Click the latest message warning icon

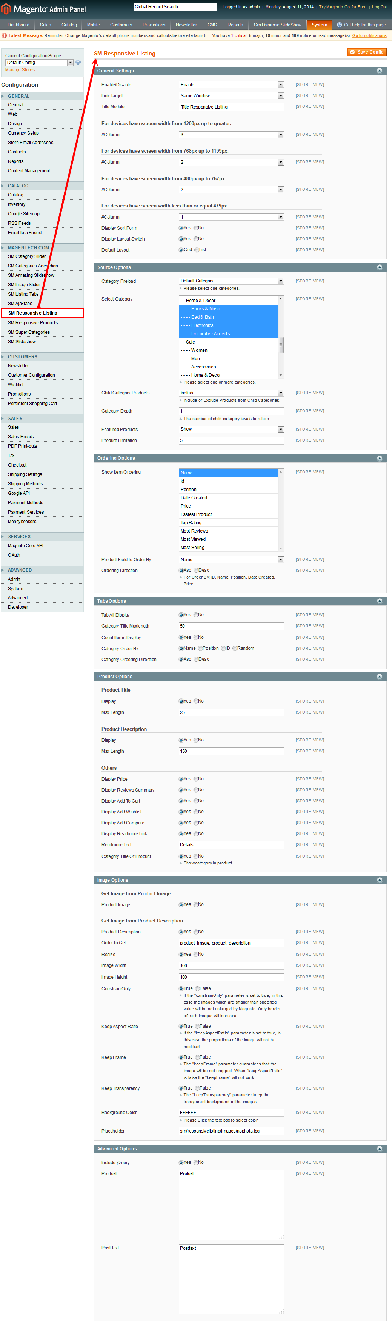(4, 35)
